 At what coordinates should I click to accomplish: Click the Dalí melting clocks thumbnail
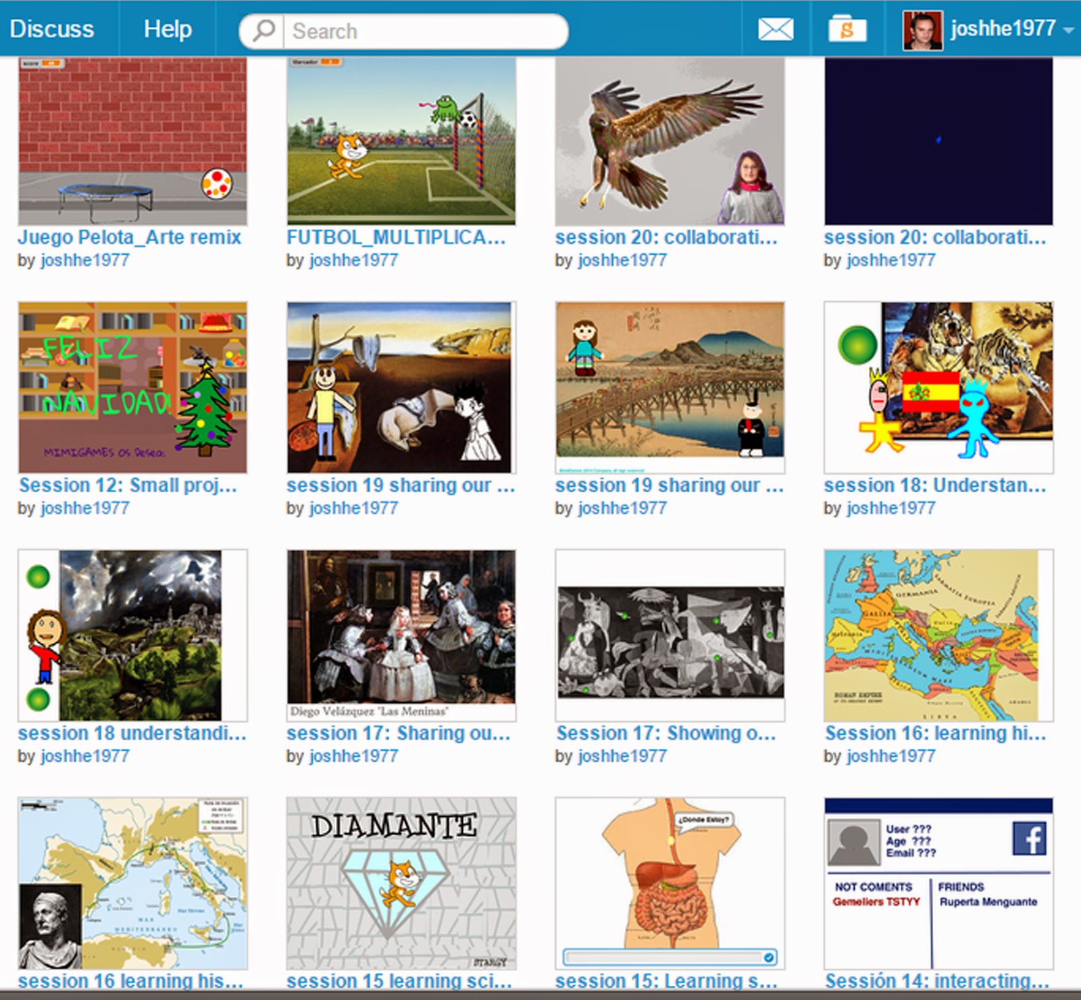click(401, 388)
